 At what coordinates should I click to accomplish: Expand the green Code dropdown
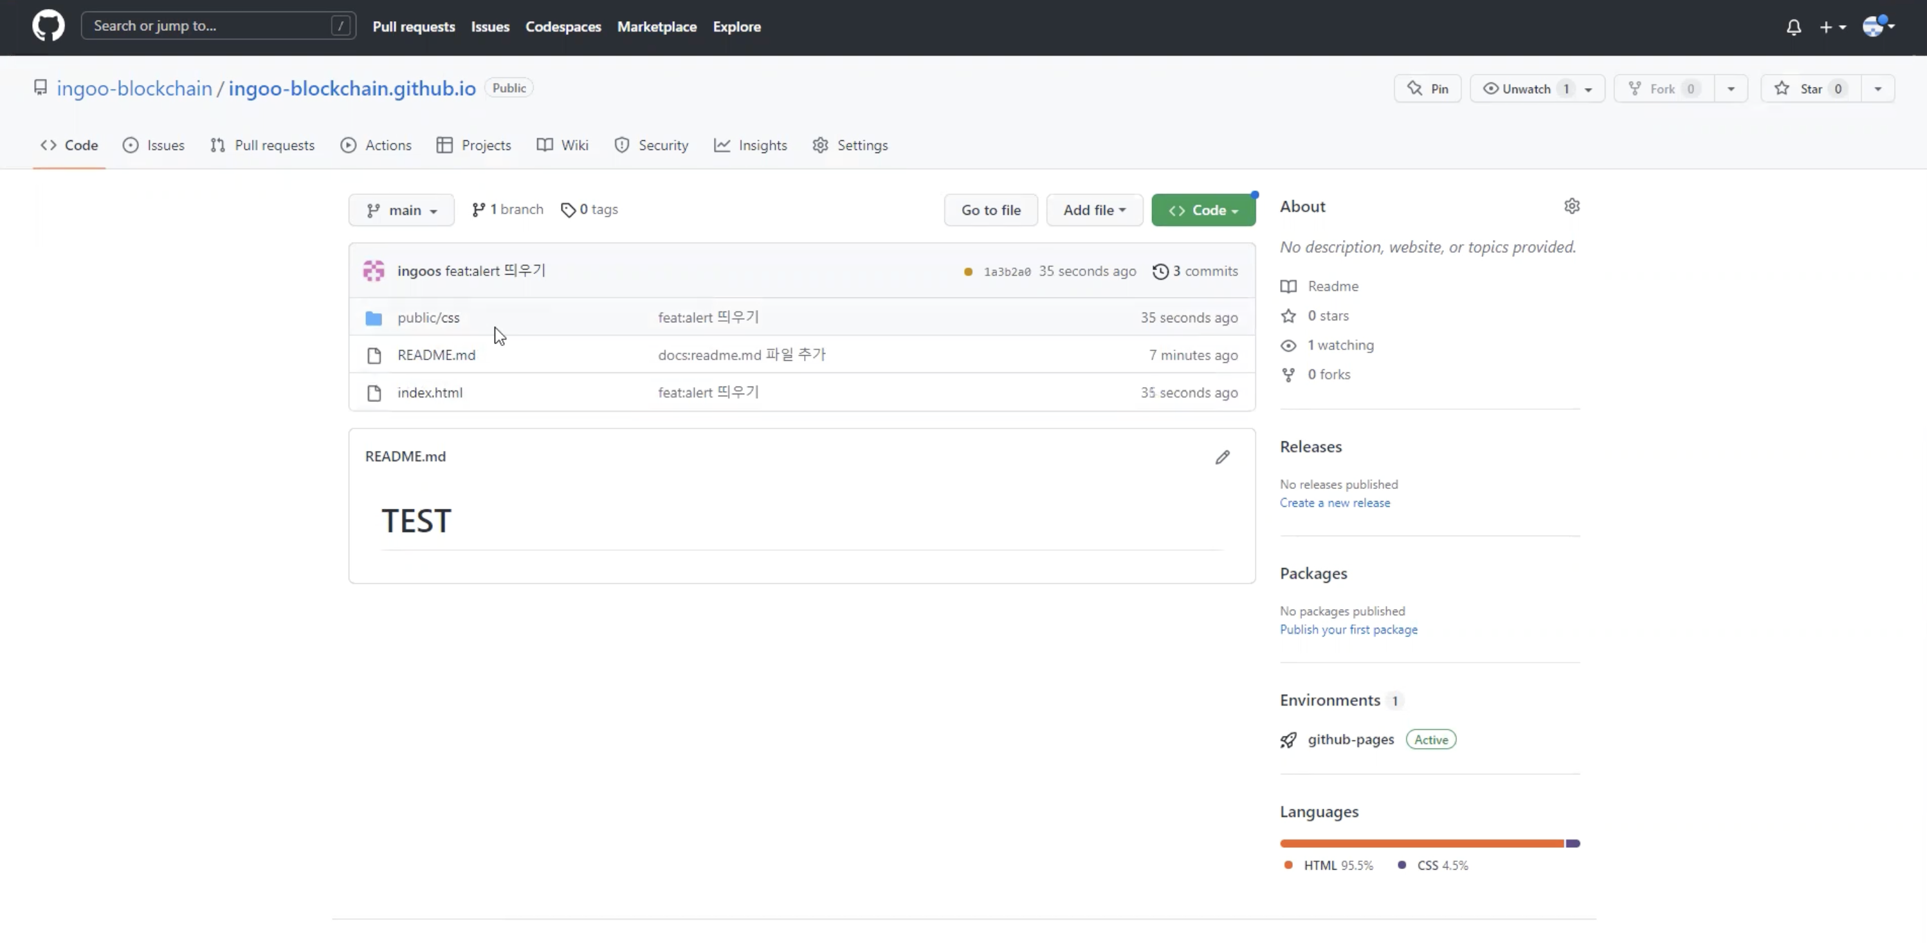tap(1203, 210)
